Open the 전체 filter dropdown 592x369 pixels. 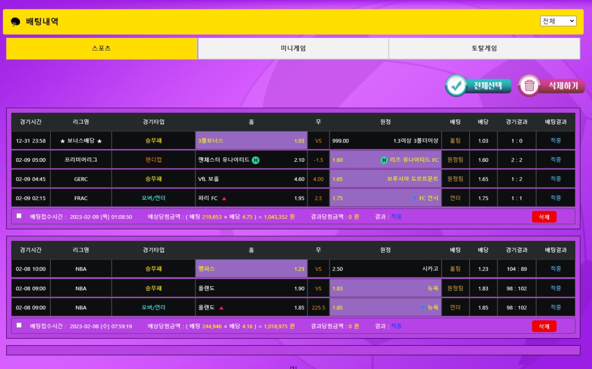[x=558, y=21]
